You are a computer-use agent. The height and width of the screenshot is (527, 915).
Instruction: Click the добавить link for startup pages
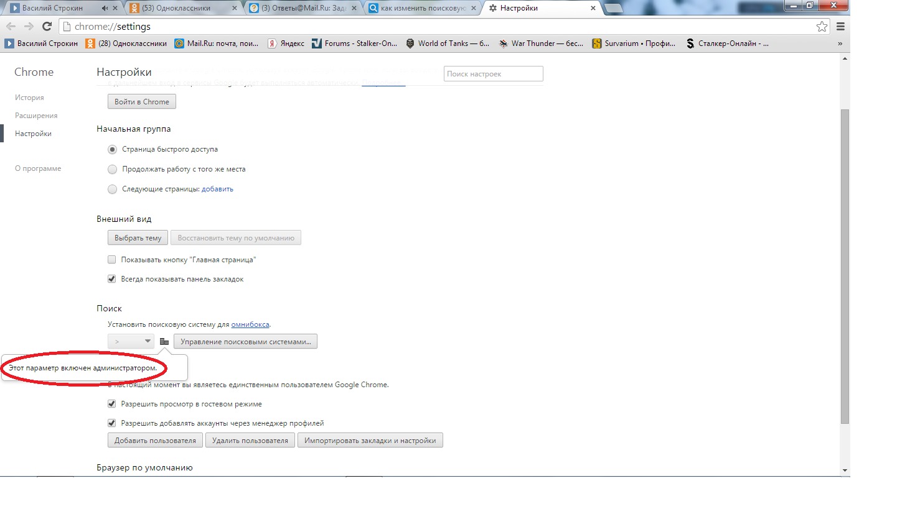(217, 189)
